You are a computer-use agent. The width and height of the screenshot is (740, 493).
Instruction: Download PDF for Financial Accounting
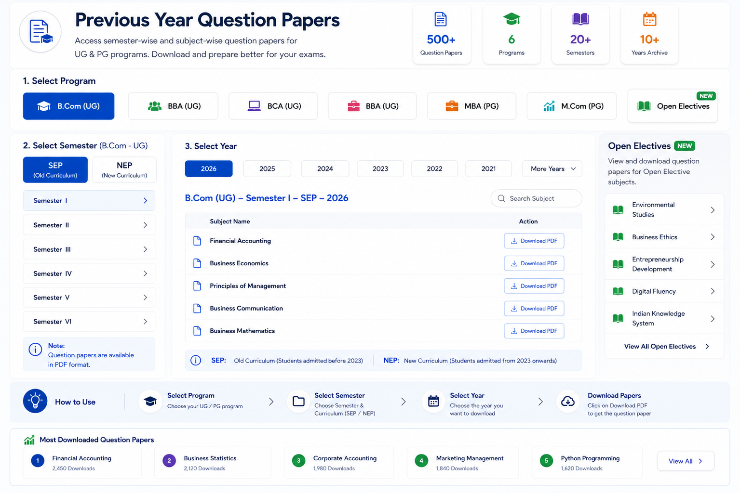tap(534, 241)
